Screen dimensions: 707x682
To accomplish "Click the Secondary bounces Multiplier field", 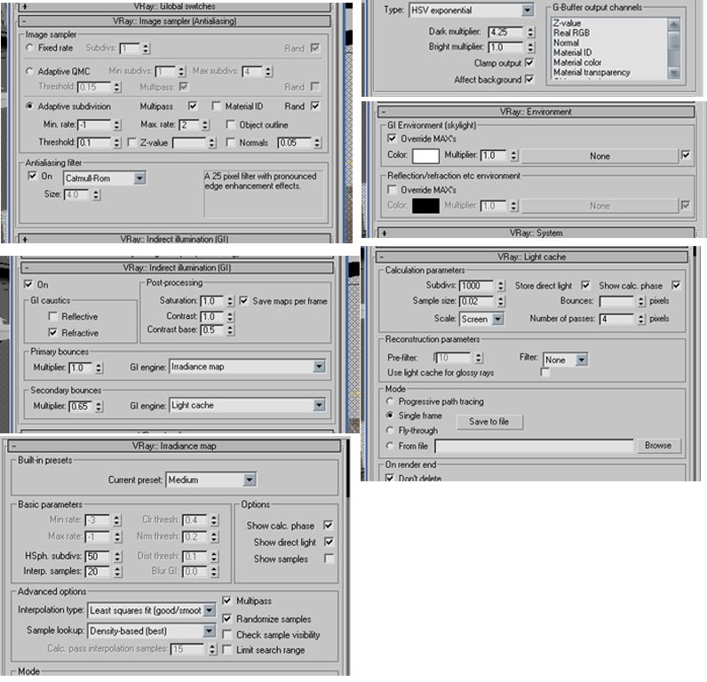I will click(81, 406).
